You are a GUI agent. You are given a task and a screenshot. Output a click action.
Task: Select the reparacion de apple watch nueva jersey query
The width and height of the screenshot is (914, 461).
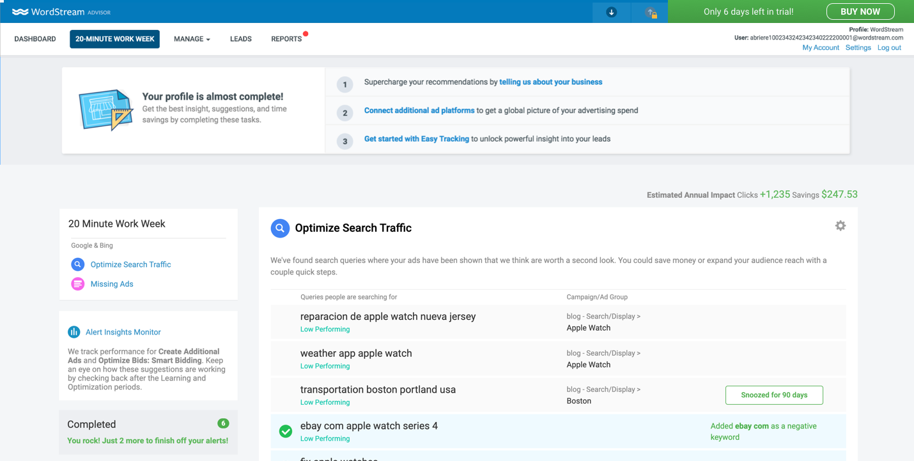388,317
